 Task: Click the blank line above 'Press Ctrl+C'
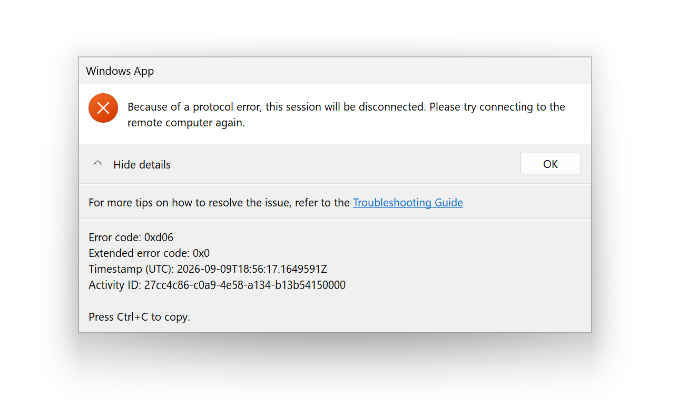[335, 301]
